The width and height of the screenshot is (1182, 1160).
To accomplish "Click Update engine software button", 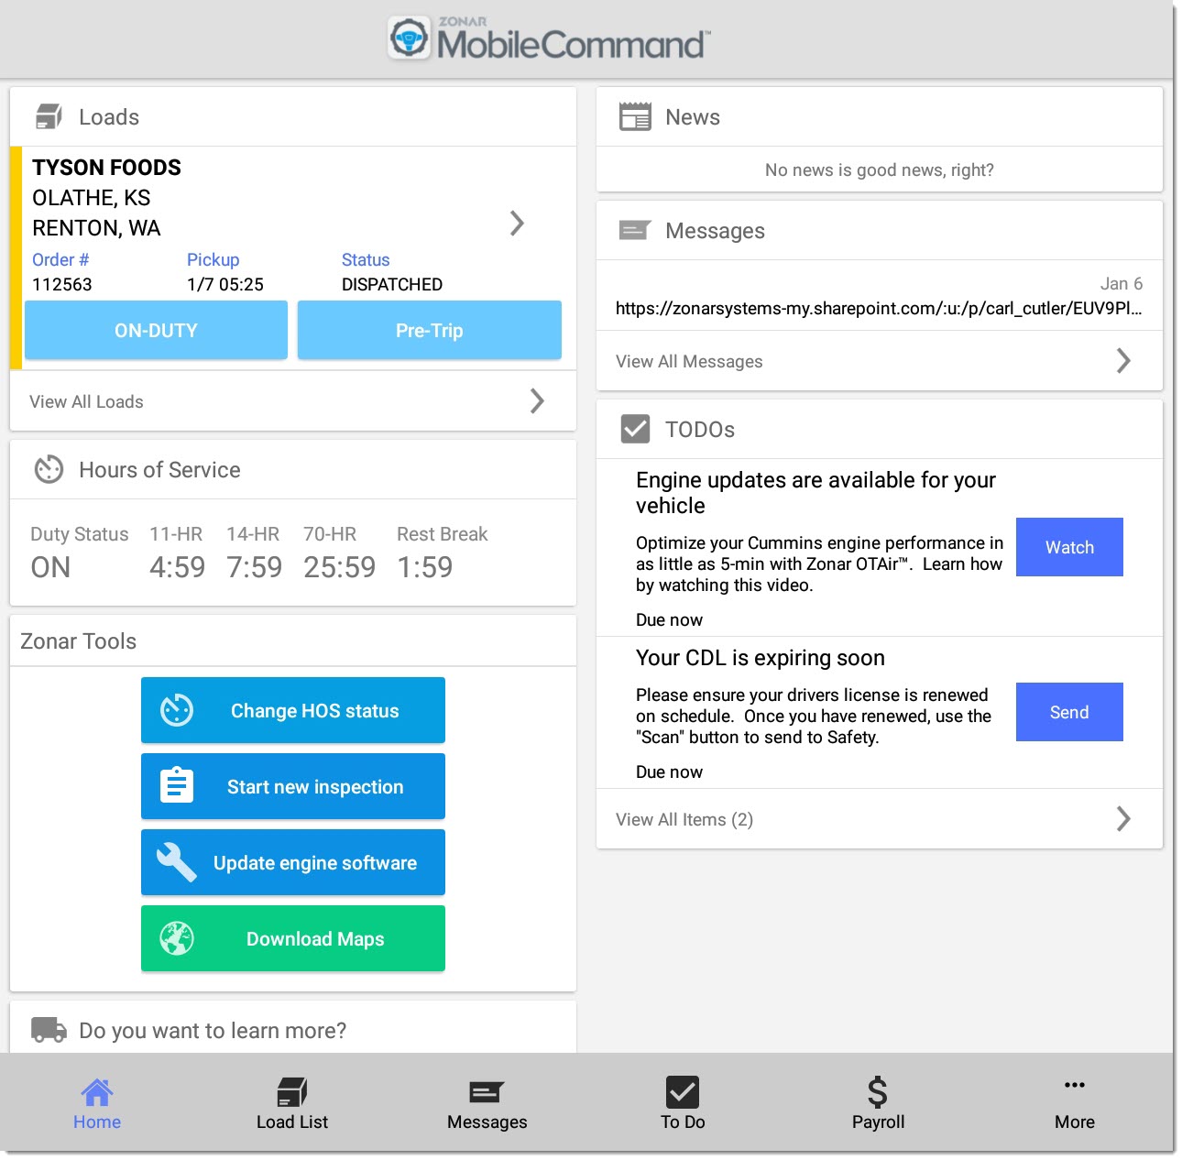I will (293, 862).
